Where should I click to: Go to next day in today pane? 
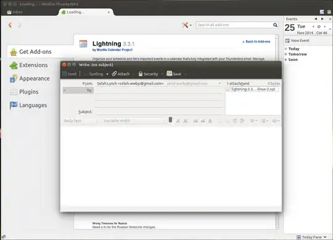[324, 26]
